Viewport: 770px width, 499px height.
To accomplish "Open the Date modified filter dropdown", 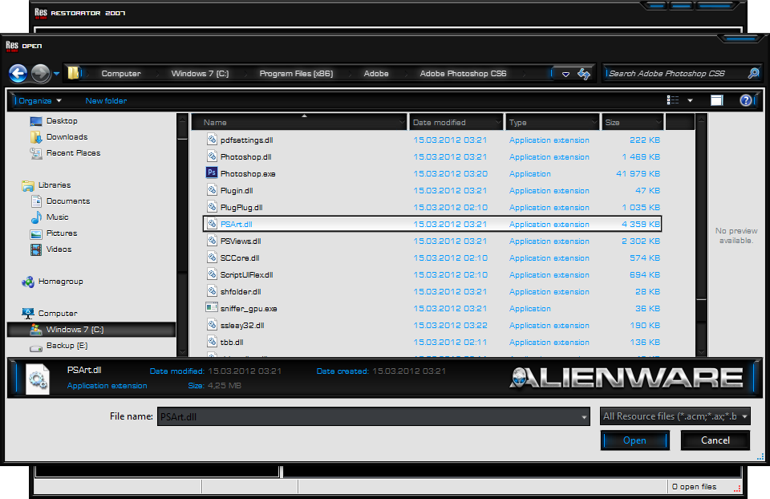I will (498, 122).
